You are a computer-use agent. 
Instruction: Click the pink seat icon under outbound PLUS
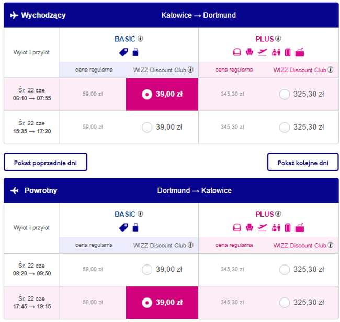click(250, 52)
